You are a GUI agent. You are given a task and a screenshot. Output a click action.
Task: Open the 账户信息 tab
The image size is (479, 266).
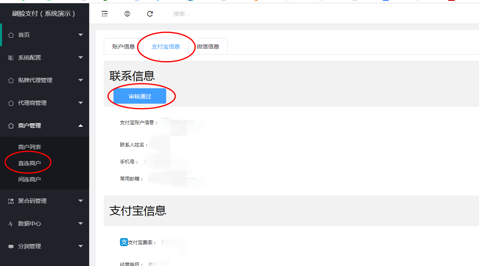coord(124,47)
